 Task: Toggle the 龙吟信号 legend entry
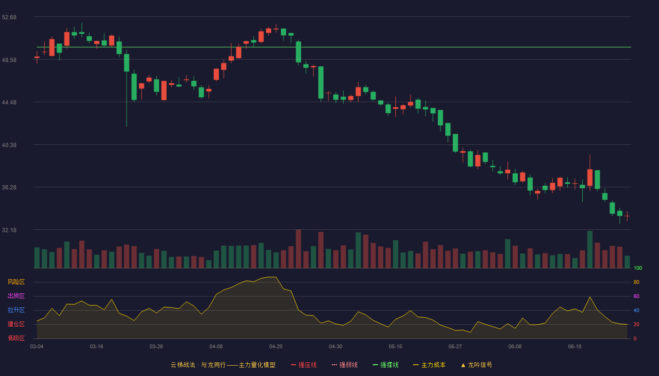476,365
